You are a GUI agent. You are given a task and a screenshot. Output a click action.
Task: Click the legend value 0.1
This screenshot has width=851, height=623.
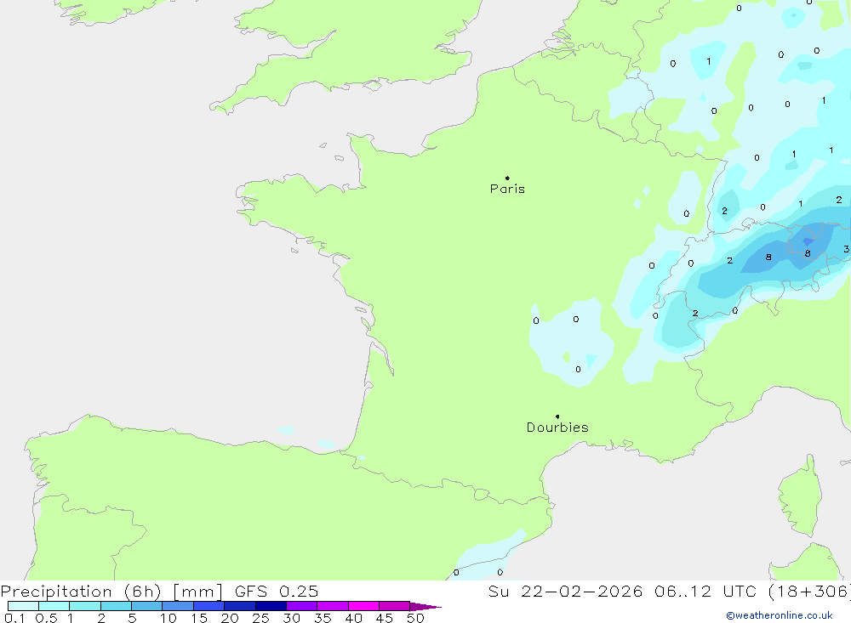click(14, 618)
